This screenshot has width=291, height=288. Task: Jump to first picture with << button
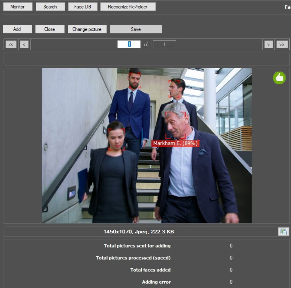tap(11, 45)
